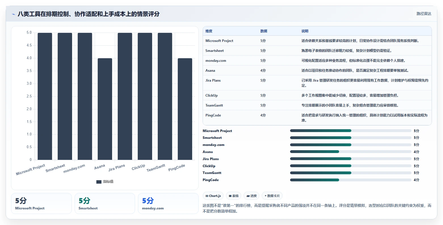This screenshot has height=225, width=443.
Task: Click the chart title heading 八类工具
Action: (x=89, y=14)
